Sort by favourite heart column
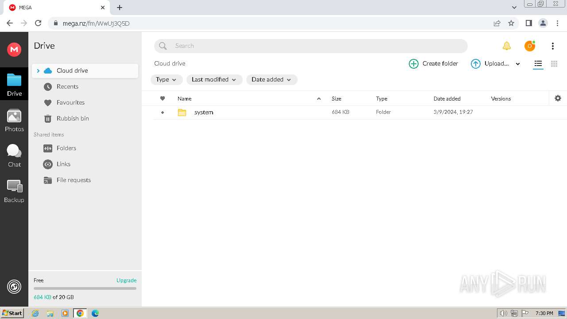The width and height of the screenshot is (567, 319). pos(163,98)
